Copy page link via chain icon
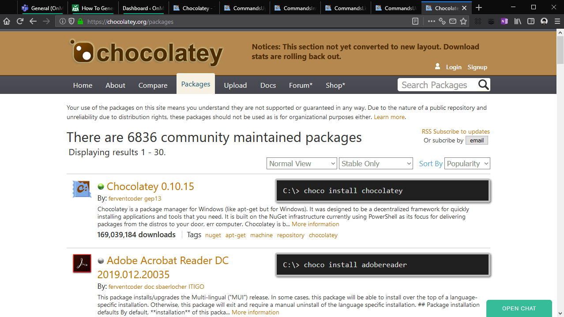This screenshot has height=317, width=564. (x=442, y=21)
